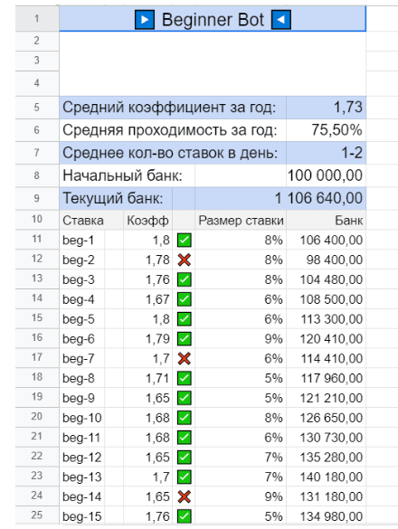Select the 7% stake size in beg-12 row
This screenshot has height=529, width=398.
pyautogui.click(x=241, y=458)
